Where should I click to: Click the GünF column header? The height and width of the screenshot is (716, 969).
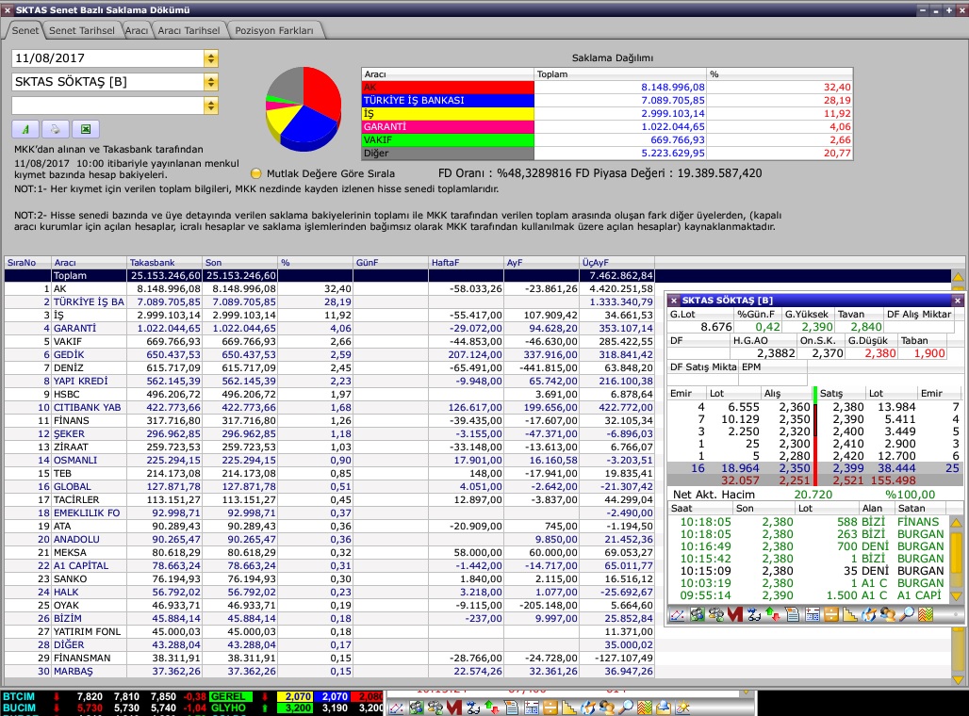tap(390, 263)
